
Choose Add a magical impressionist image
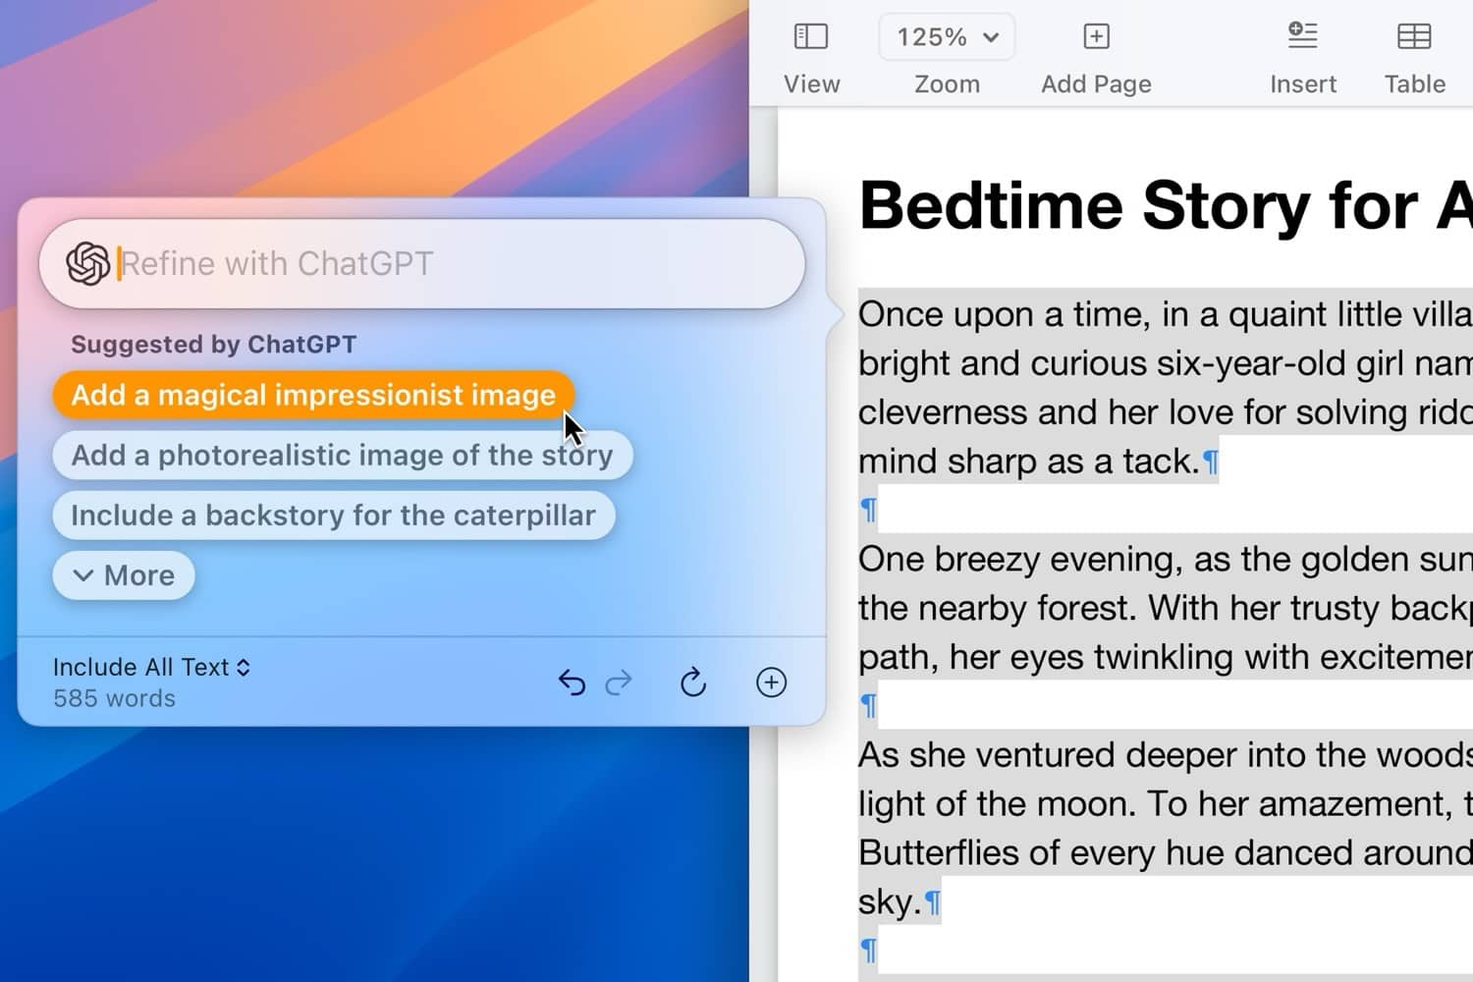coord(313,395)
